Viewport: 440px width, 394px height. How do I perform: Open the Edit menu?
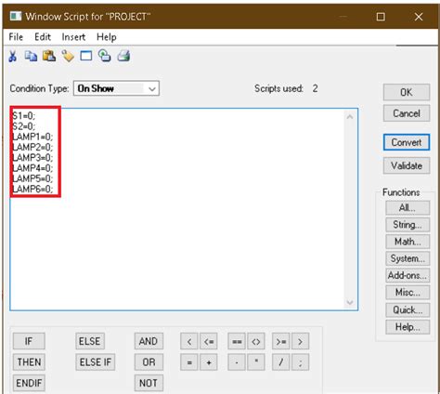coord(43,37)
